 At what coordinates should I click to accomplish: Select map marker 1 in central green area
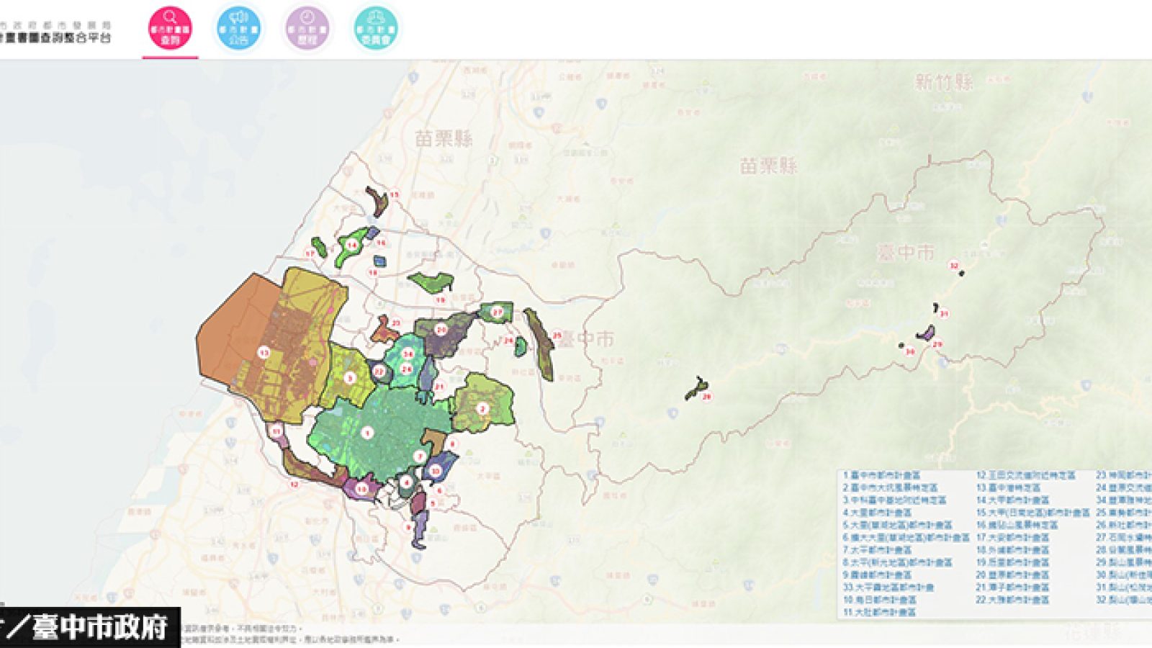[x=368, y=433]
